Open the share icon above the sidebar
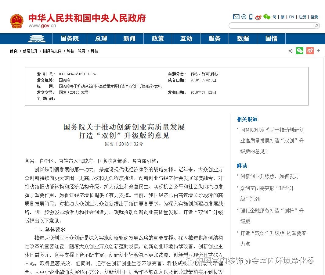This screenshot has height=275, width=325. click(x=291, y=51)
